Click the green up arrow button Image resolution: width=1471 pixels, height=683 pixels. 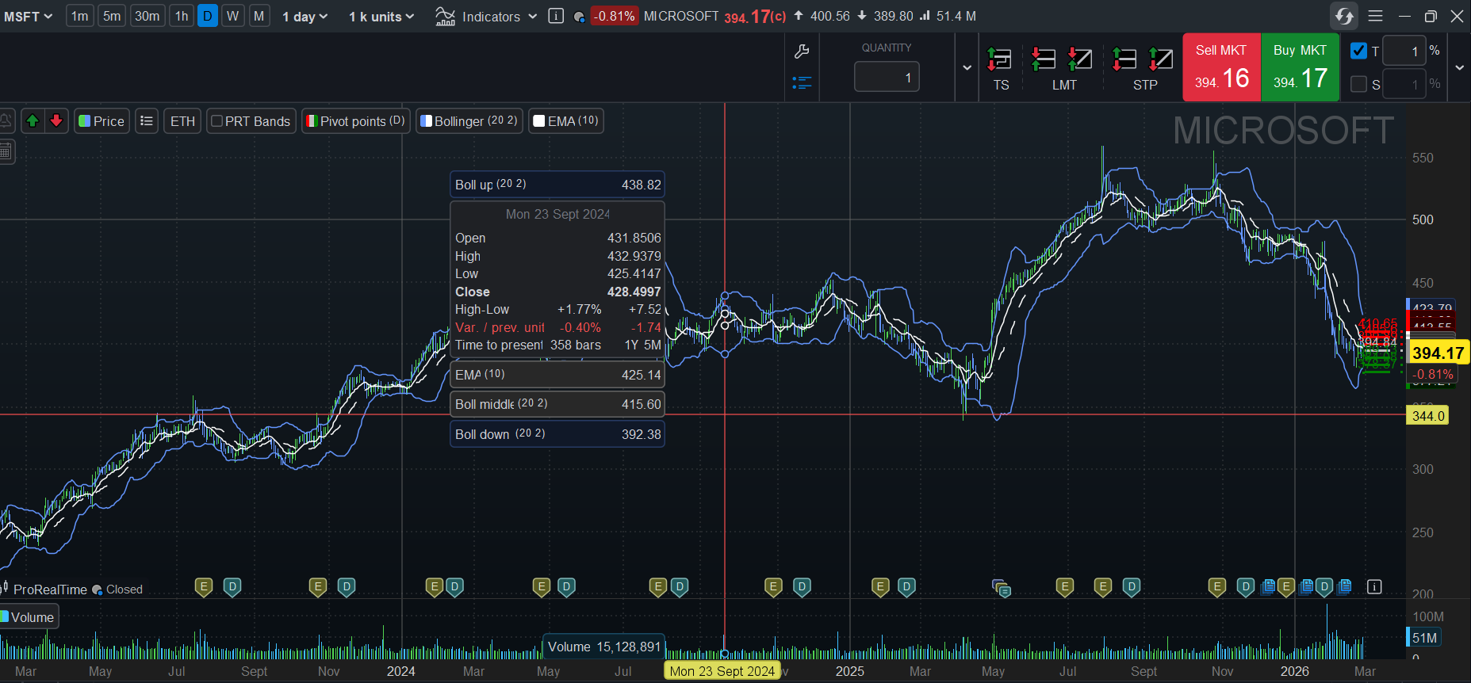(33, 121)
